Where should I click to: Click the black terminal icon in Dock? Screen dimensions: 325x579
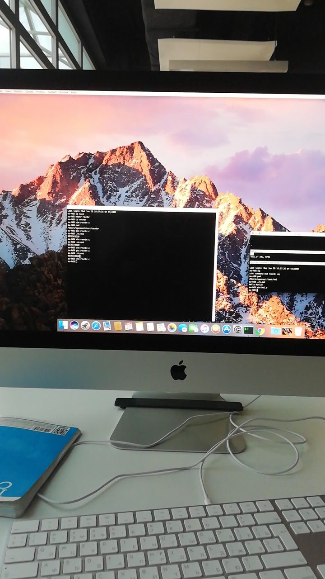point(248,330)
